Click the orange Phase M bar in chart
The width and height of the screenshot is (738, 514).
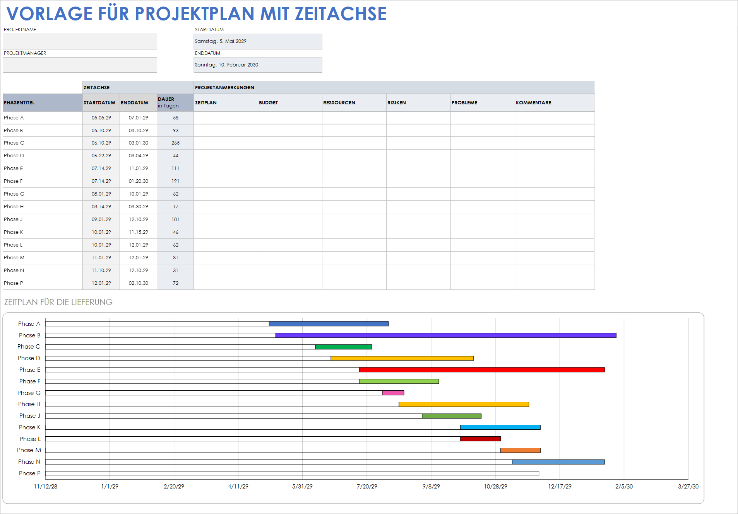click(x=521, y=451)
